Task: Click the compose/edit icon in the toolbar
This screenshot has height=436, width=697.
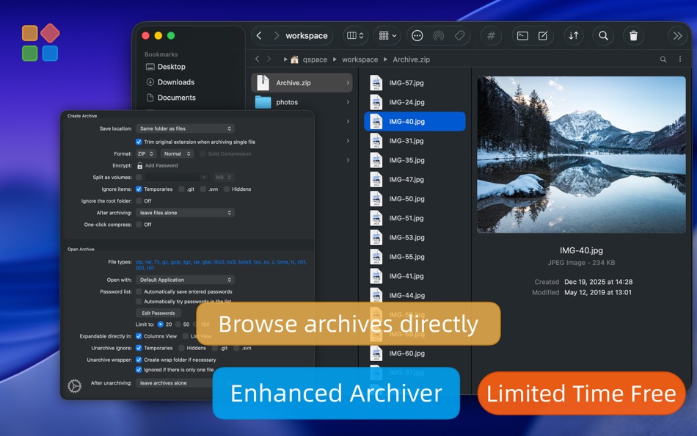Action: pos(544,34)
